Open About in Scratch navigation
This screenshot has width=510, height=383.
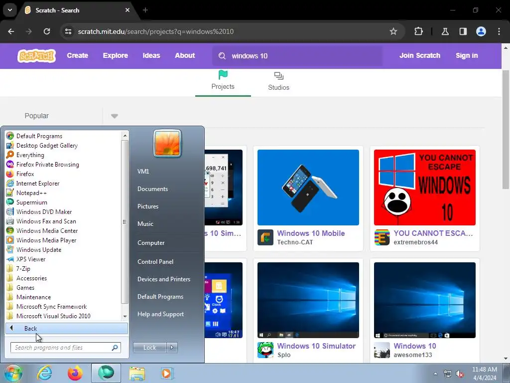tap(185, 56)
